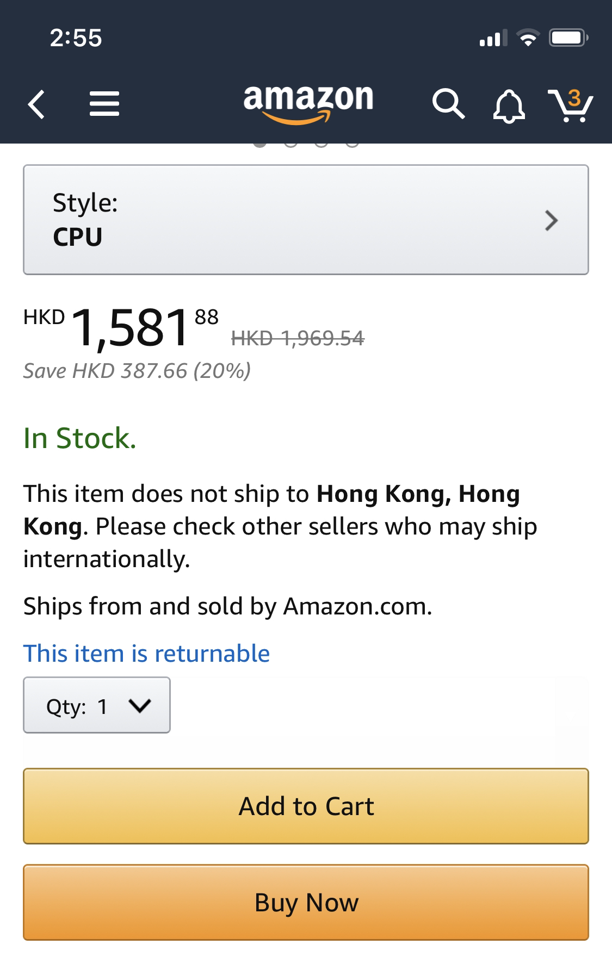Screen dimensions: 612x963
Task: Tap the chevron in the Style box
Action: click(551, 220)
